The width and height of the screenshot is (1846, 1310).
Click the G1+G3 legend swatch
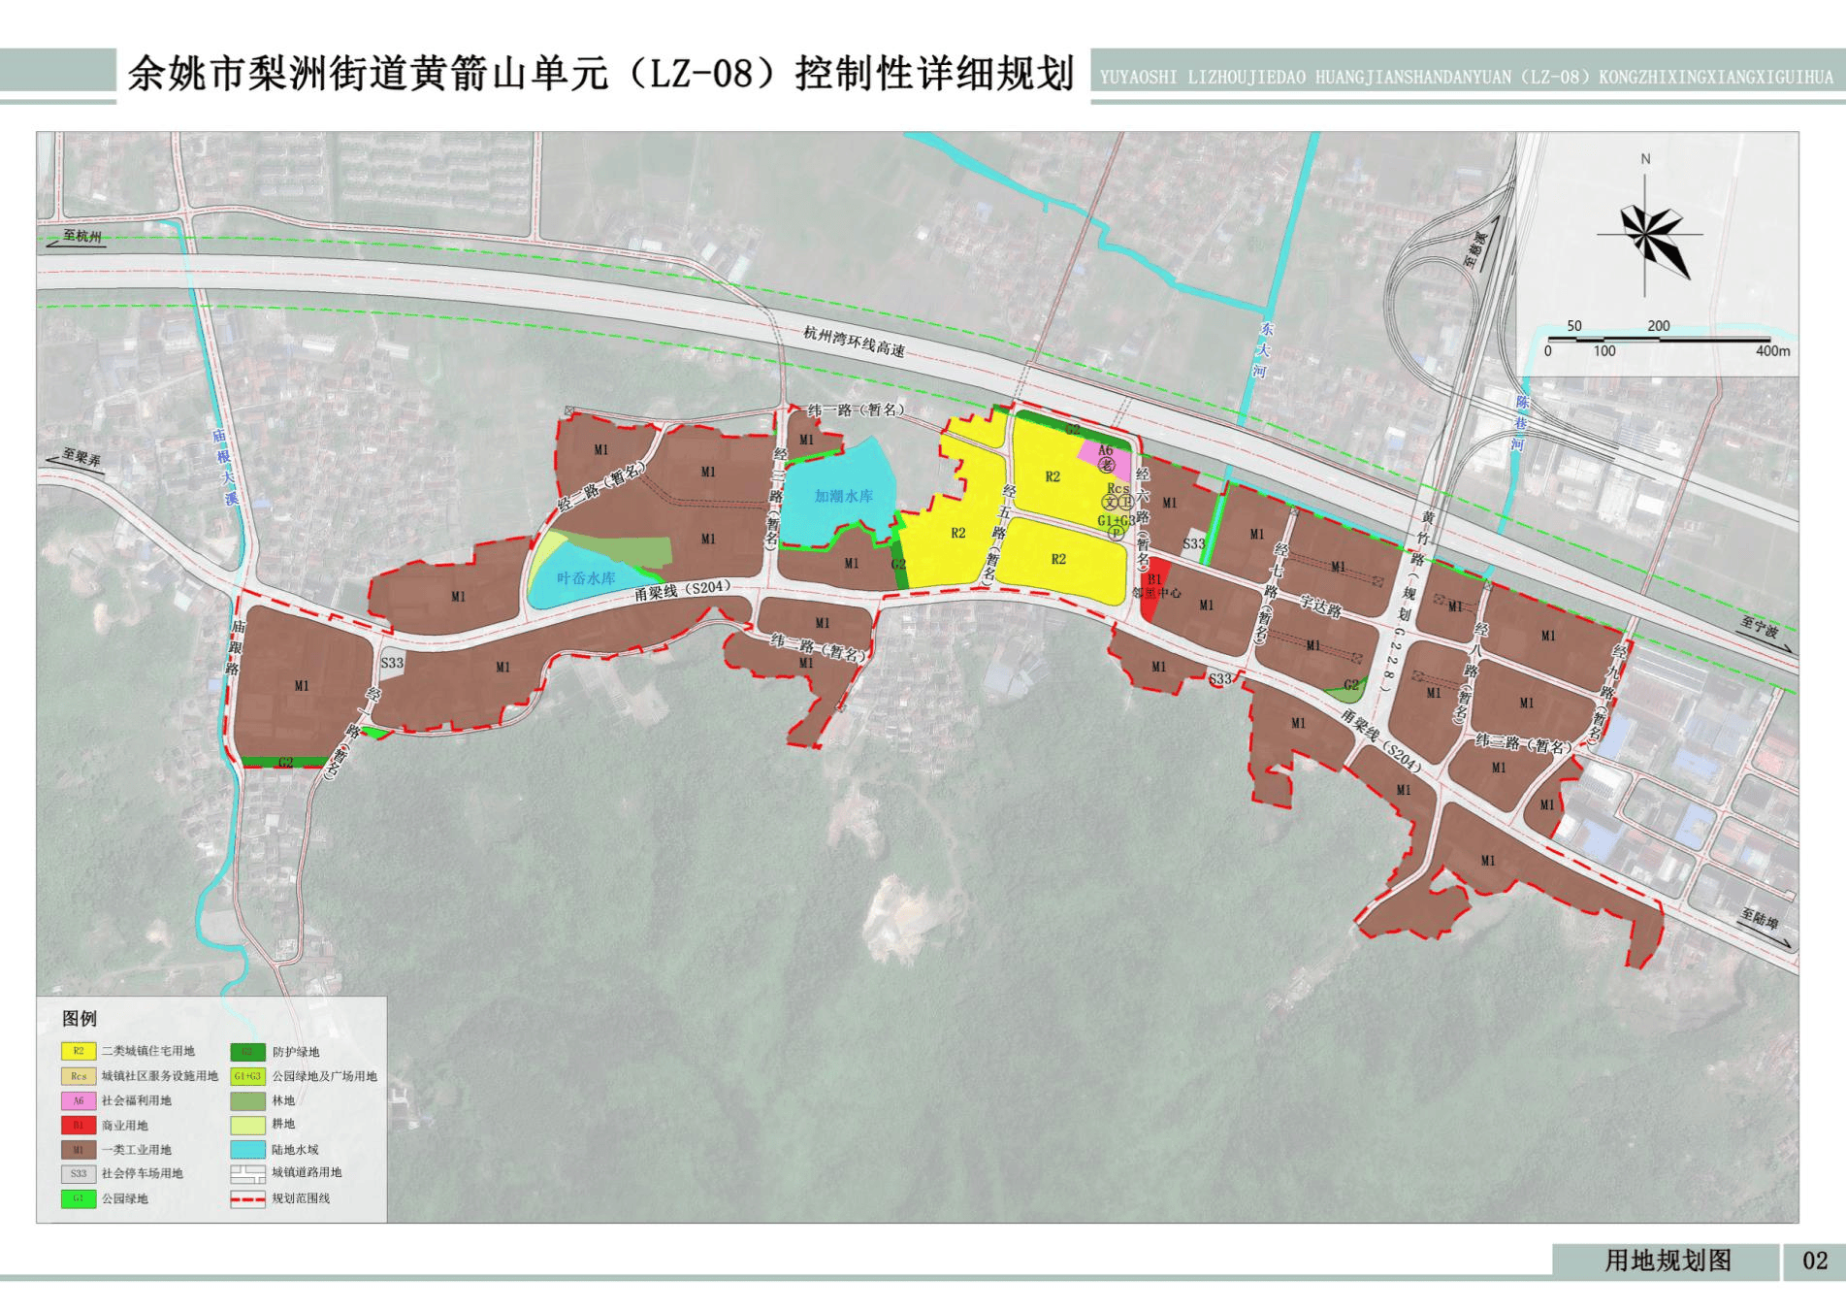tap(247, 1076)
